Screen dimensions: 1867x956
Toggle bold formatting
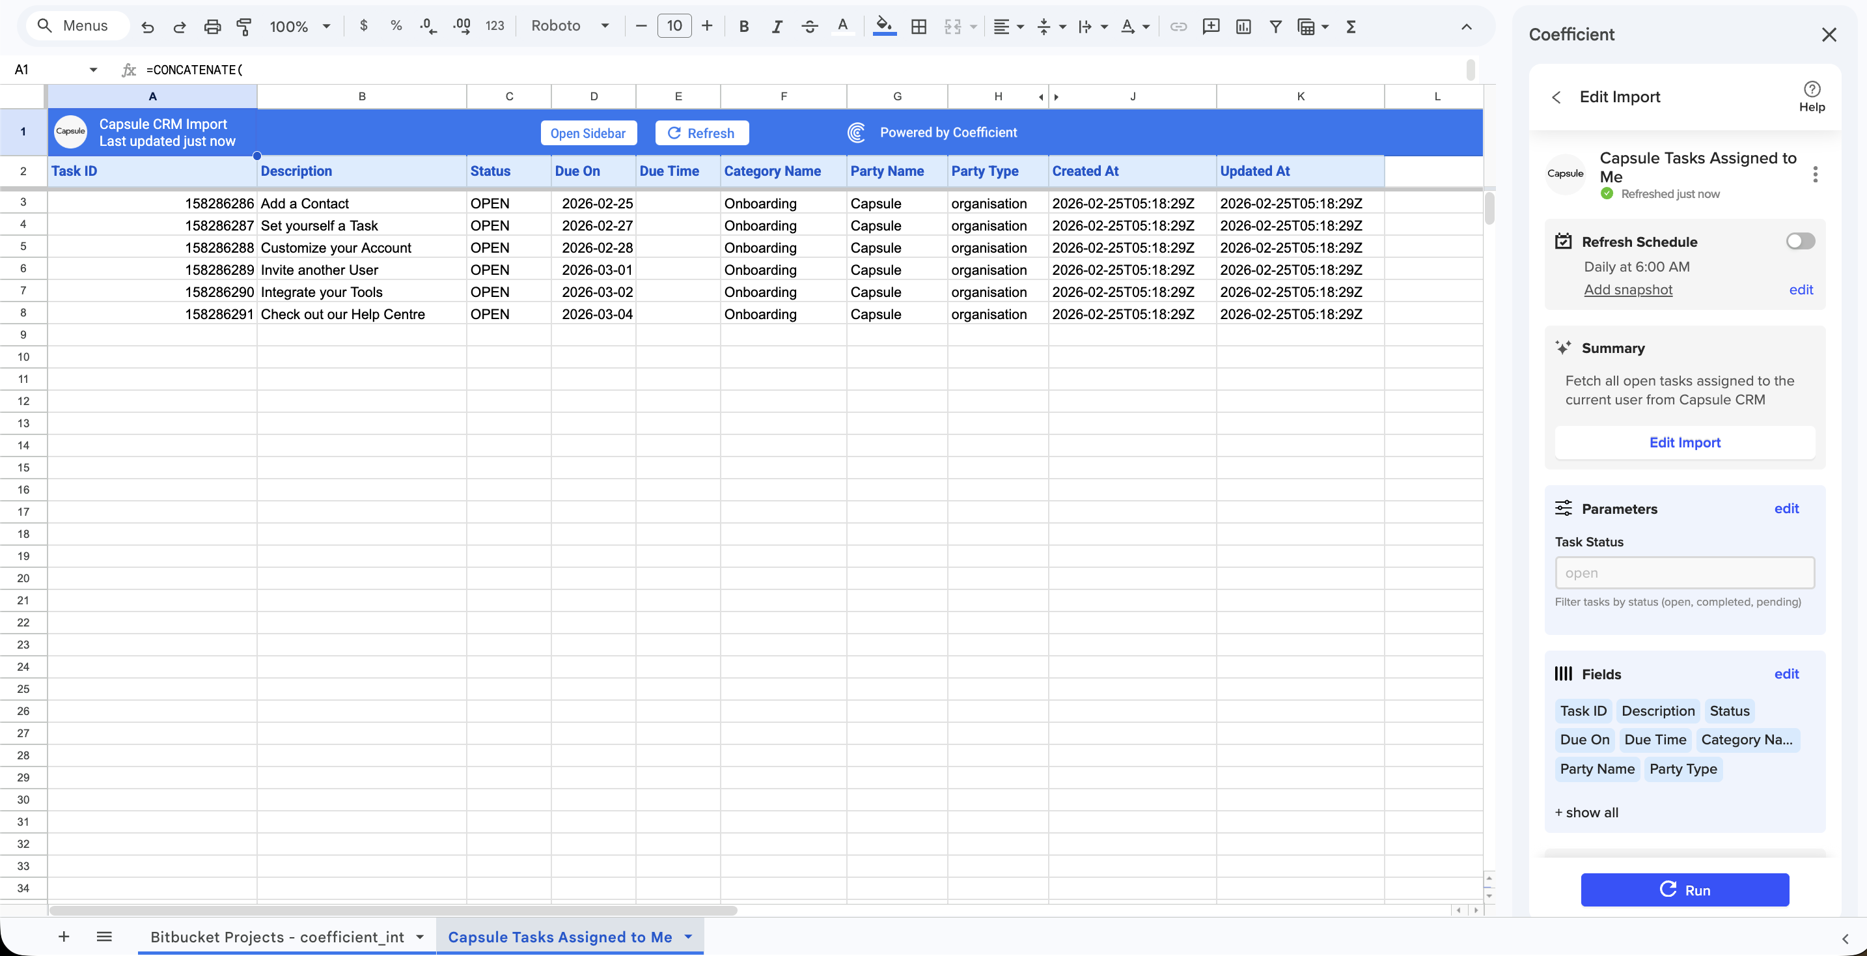pos(743,27)
